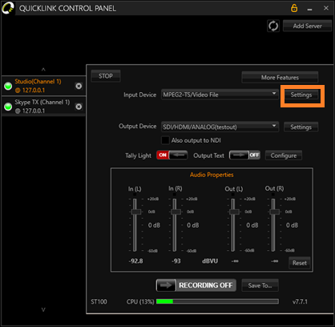Viewport: 335px width, 327px height.
Task: Click the CPU usage bar
Action: pyautogui.click(x=217, y=301)
